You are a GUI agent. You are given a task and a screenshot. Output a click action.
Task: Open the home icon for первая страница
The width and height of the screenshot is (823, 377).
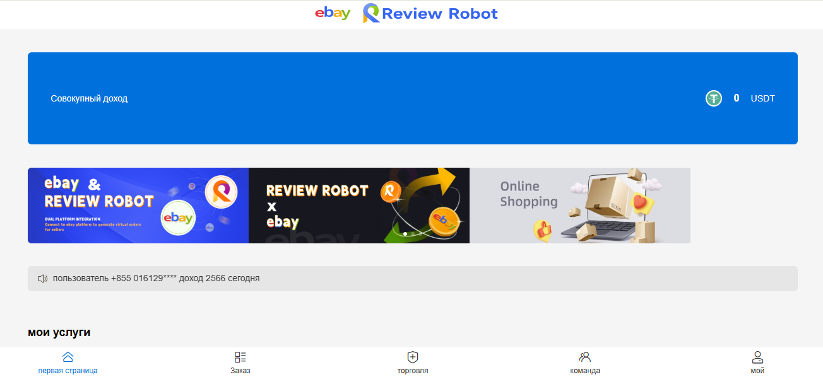(x=68, y=357)
